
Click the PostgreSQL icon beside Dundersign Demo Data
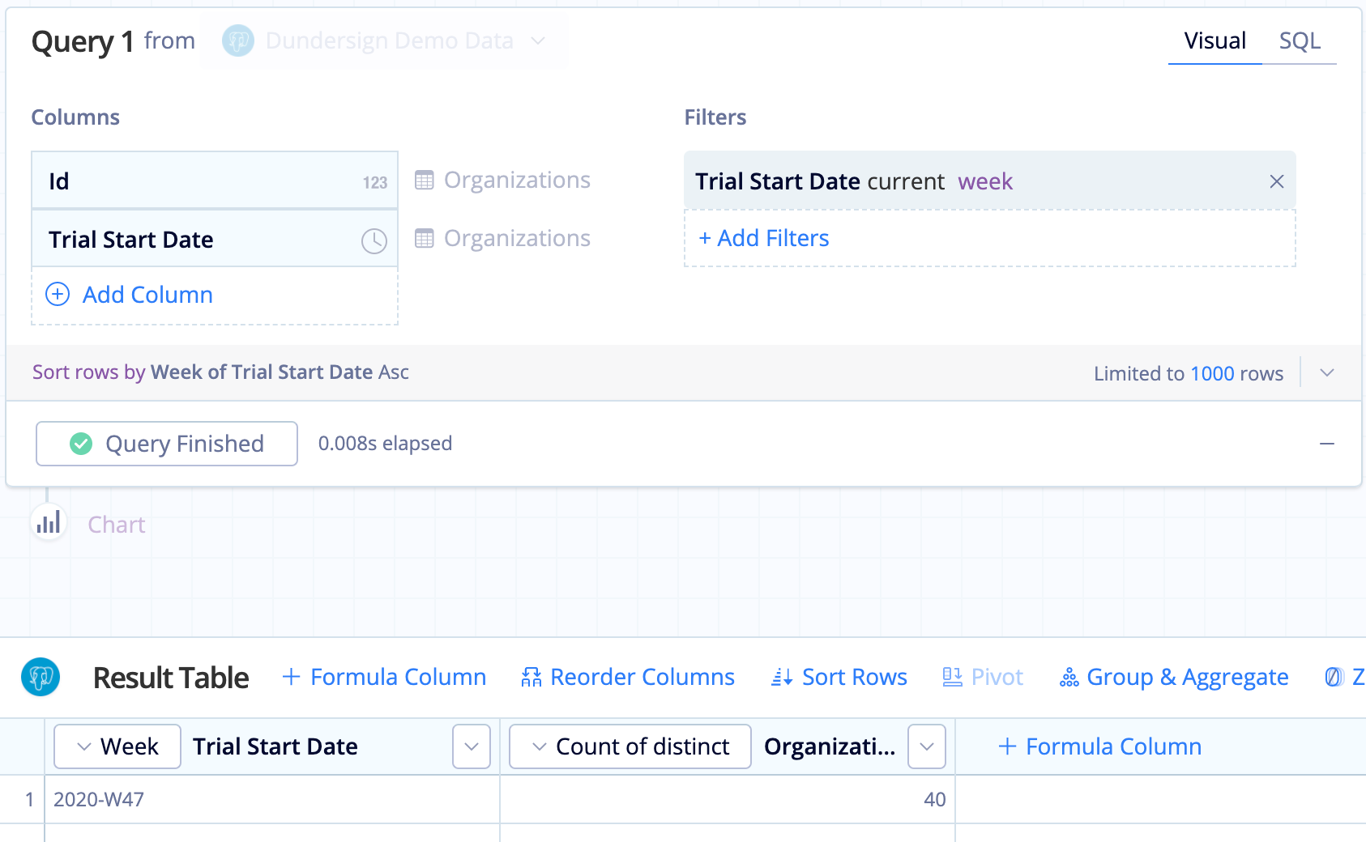238,40
